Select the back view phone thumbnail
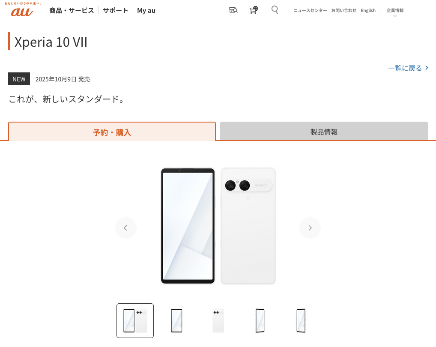 [x=218, y=320]
